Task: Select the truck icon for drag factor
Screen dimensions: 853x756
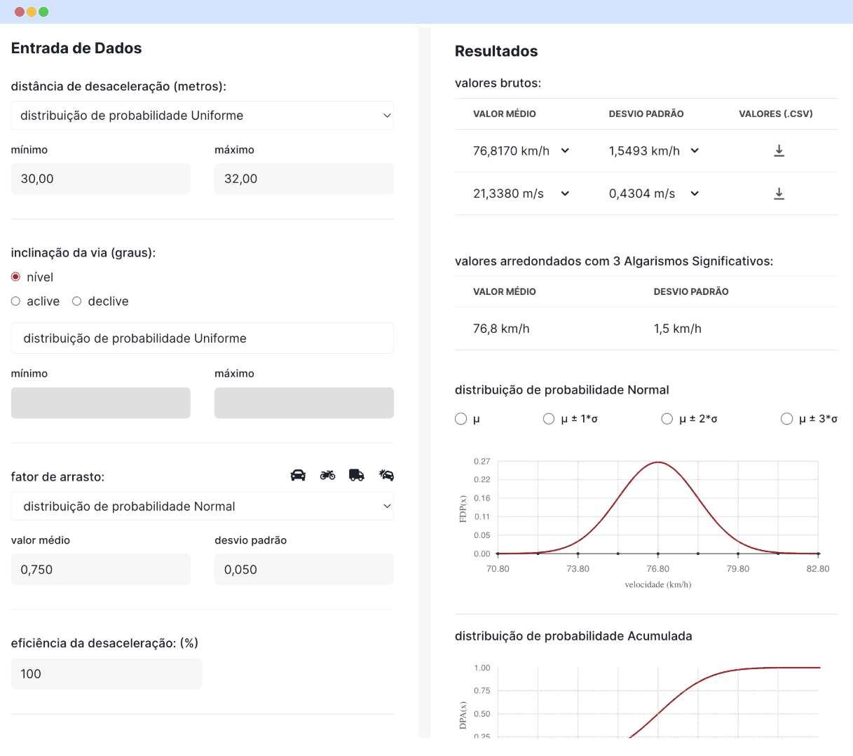Action: coord(357,475)
